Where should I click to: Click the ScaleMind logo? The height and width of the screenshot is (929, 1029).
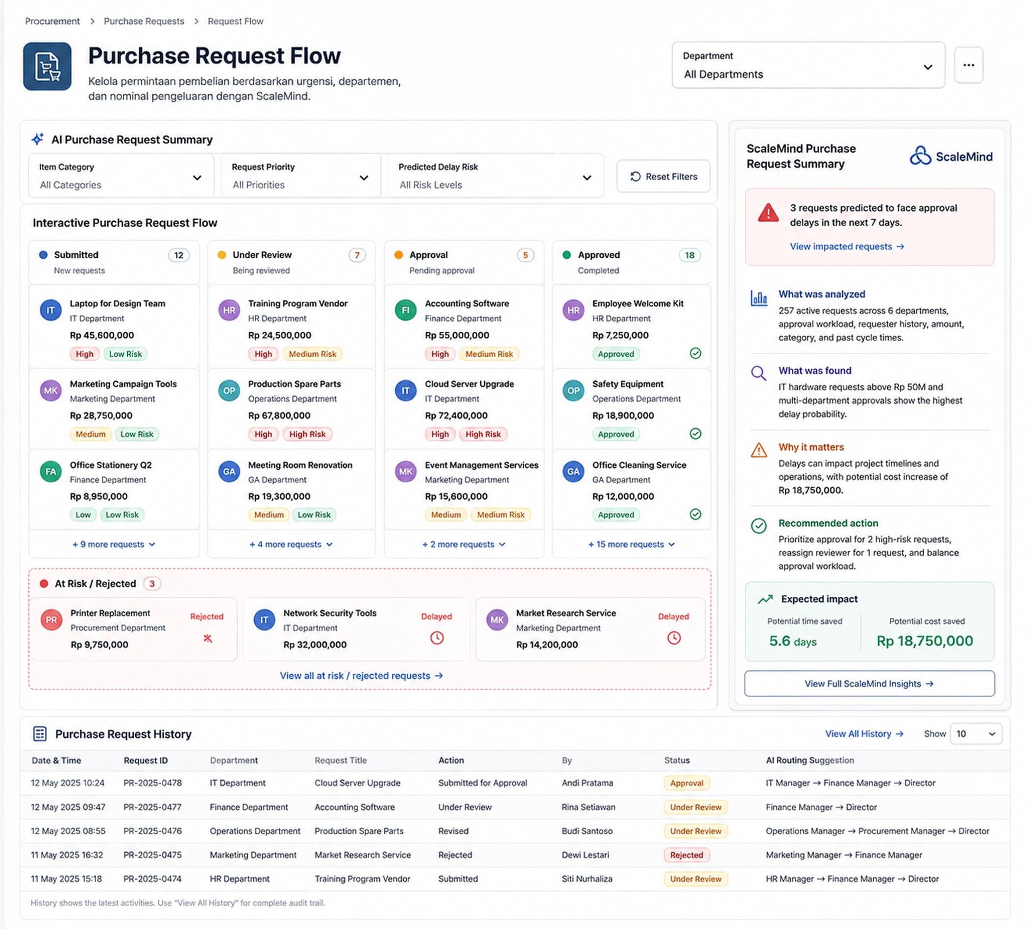(951, 156)
